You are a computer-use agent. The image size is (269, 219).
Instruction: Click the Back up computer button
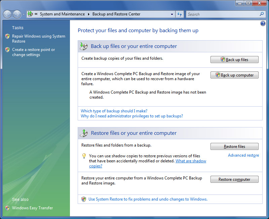[x=234, y=75]
